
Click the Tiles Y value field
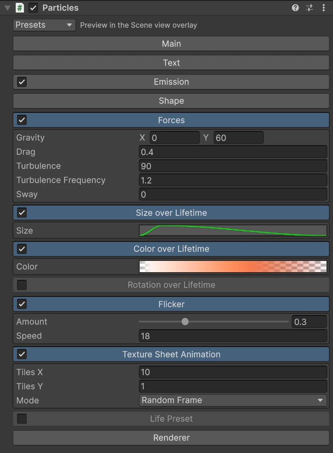pyautogui.click(x=233, y=386)
